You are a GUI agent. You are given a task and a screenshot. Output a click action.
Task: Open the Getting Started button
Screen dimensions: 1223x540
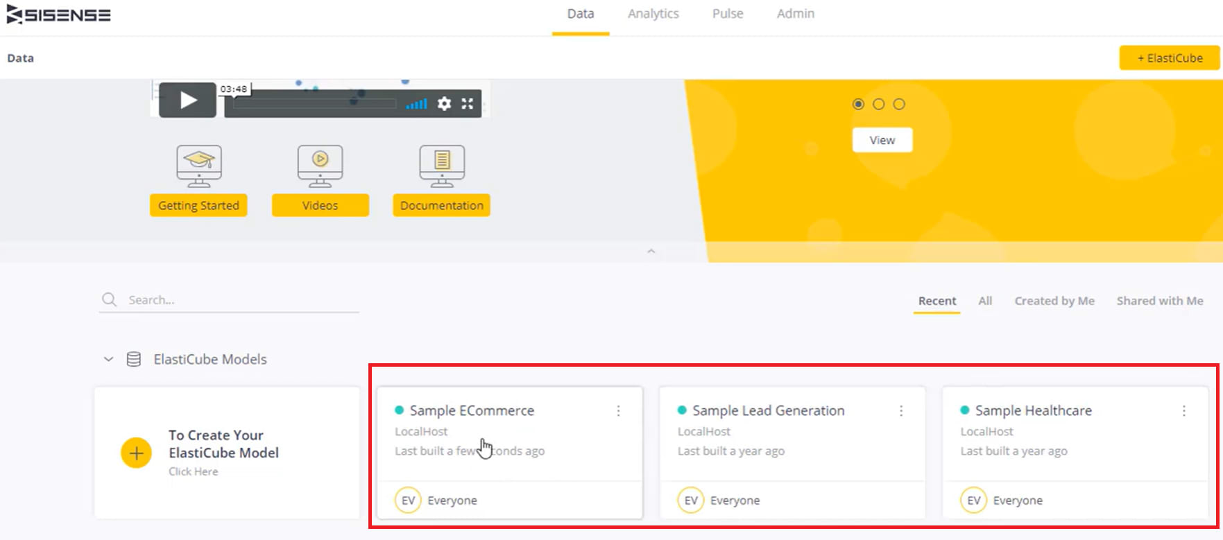[x=198, y=205]
